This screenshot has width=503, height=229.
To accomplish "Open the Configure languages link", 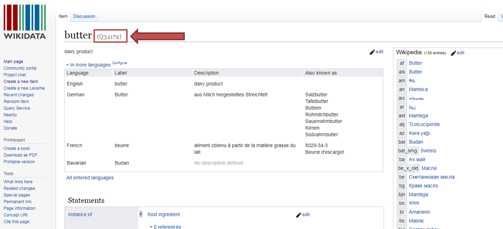I will tap(119, 63).
